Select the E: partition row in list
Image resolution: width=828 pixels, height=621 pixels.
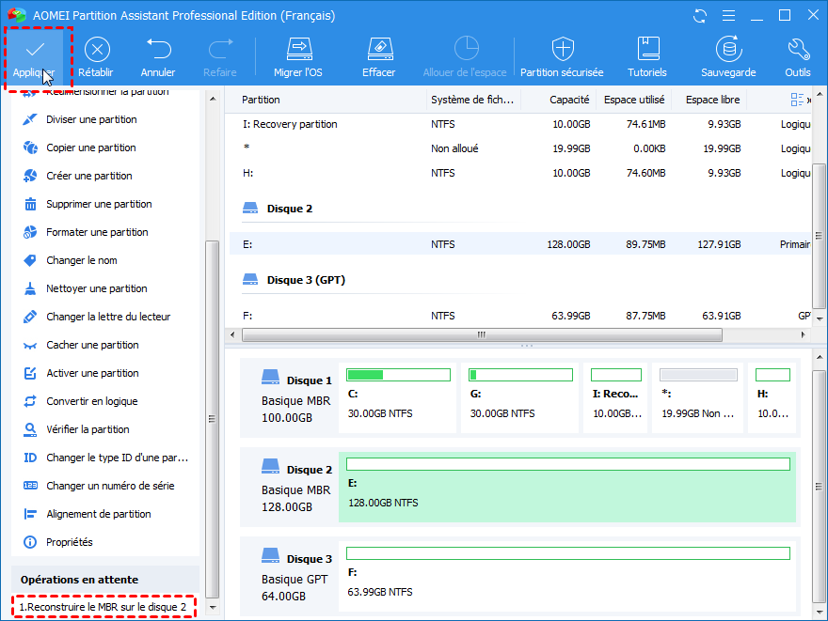pos(517,244)
